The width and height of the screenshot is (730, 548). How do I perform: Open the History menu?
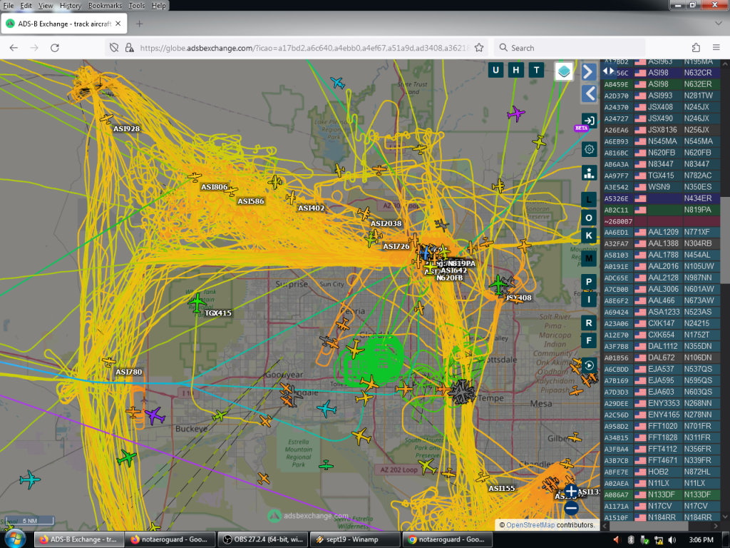point(71,6)
